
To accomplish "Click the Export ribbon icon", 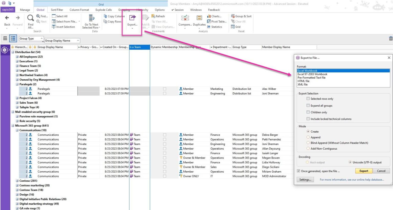I will click(x=132, y=18).
